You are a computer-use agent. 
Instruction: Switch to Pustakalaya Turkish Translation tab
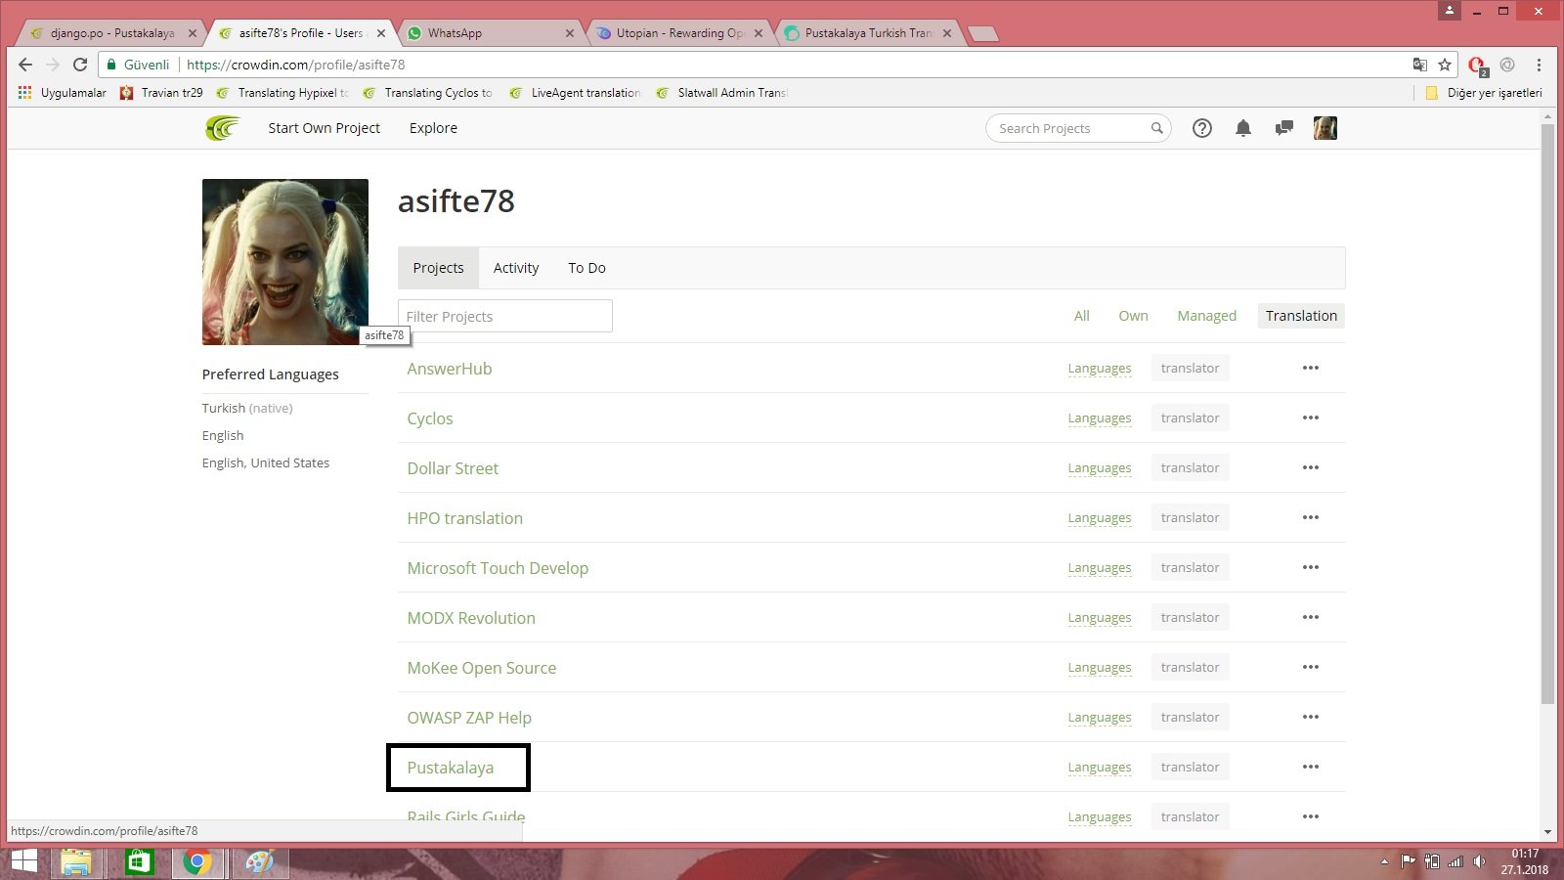click(868, 33)
